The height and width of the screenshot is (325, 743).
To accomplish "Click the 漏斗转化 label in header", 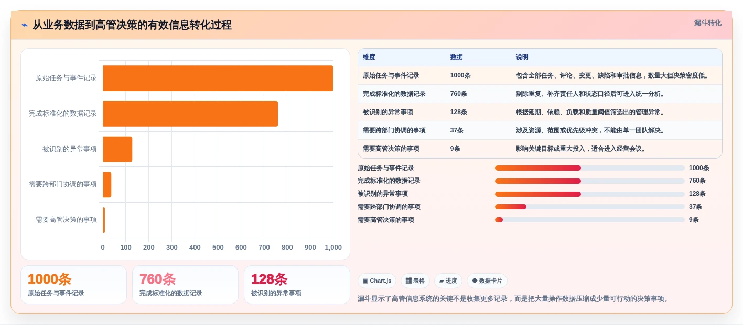I will click(x=707, y=23).
